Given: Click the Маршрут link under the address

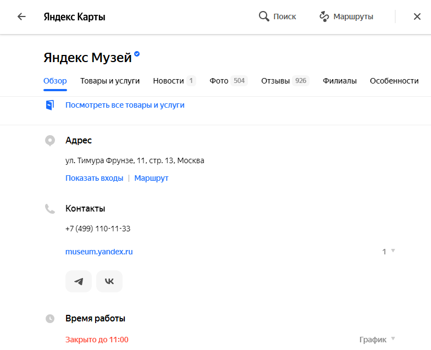Looking at the screenshot, I should (x=151, y=178).
